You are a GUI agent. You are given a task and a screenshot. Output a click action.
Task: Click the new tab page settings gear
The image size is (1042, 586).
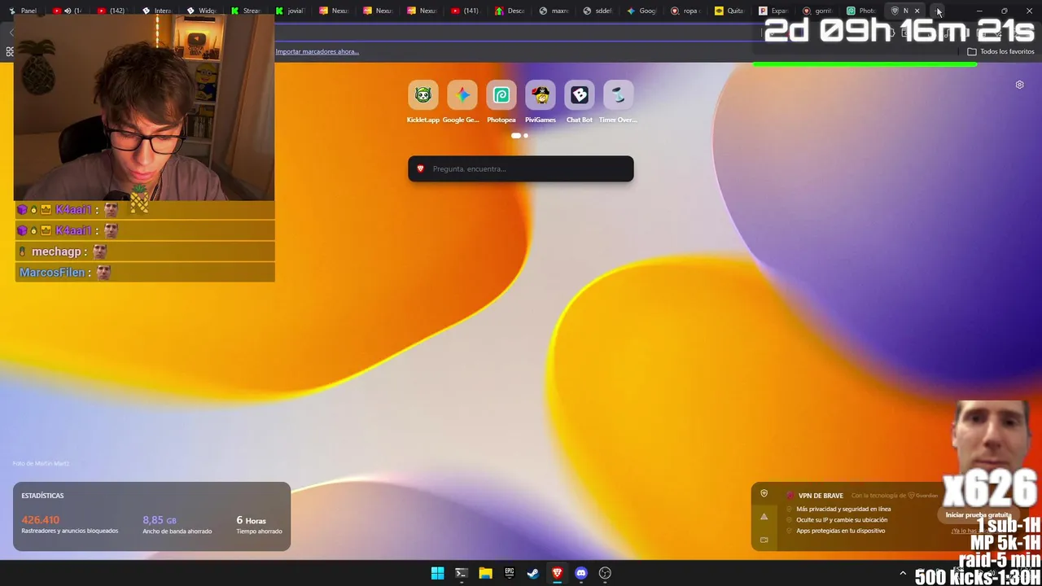pyautogui.click(x=1019, y=85)
